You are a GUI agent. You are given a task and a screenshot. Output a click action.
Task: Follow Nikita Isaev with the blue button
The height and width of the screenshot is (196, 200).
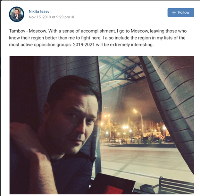click(x=181, y=13)
